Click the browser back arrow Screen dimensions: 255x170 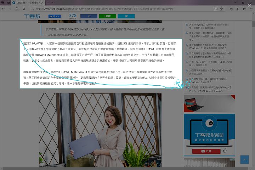(x=4, y=9)
